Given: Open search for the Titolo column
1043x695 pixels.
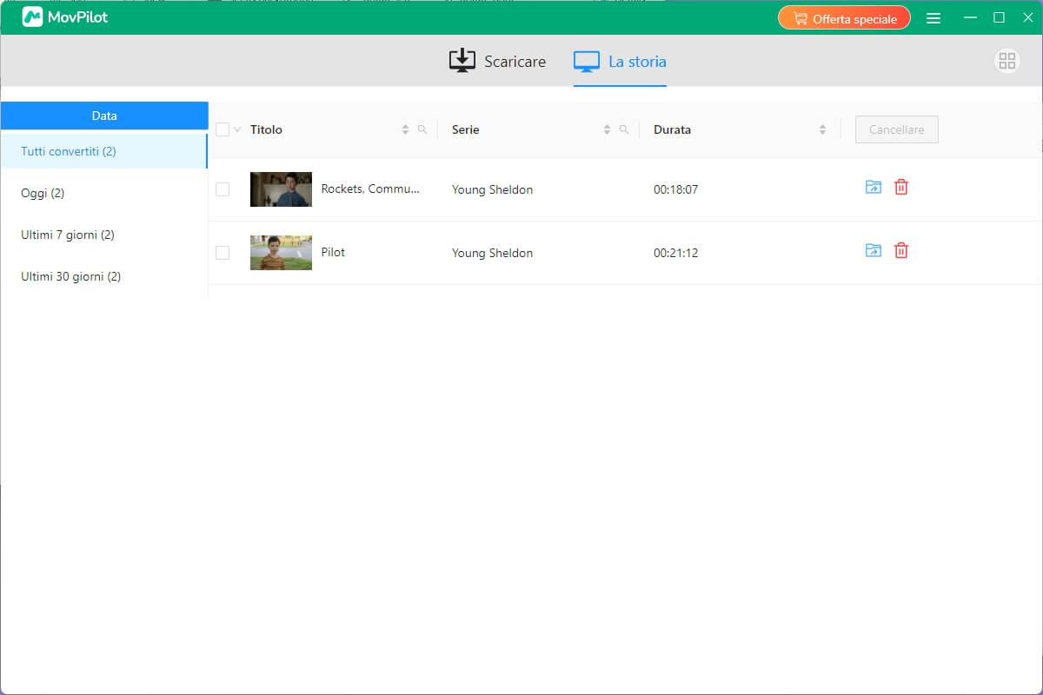Looking at the screenshot, I should [423, 129].
